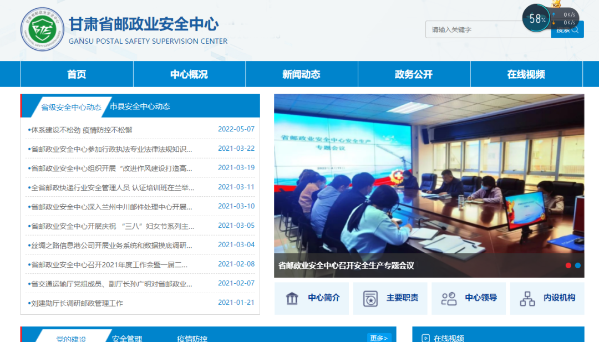Open the 中心概况 navigation menu

pos(189,74)
